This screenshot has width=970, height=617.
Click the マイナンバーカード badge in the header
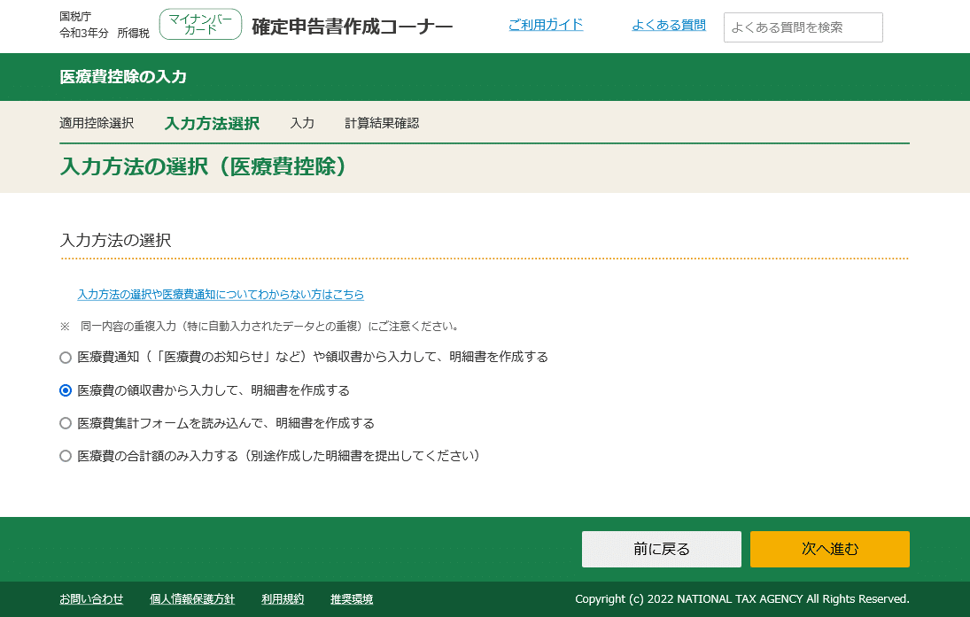[200, 24]
